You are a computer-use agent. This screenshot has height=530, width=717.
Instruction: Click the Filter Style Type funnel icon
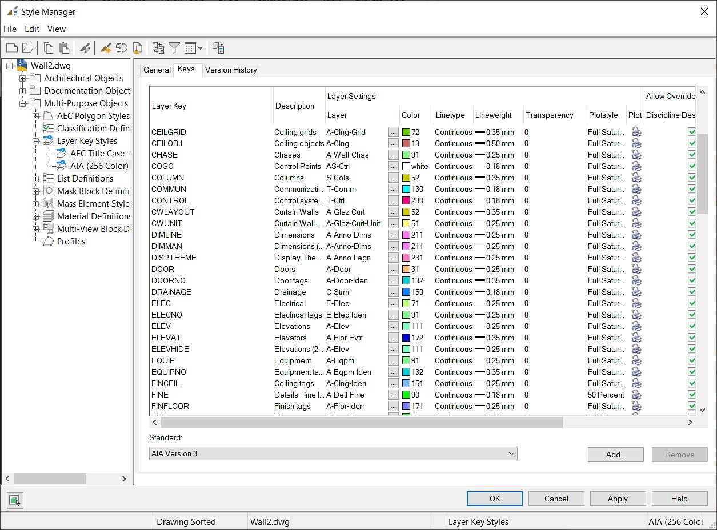coord(174,48)
